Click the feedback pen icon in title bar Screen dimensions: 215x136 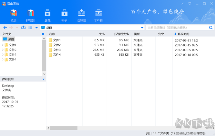pyautogui.click(x=183, y=4)
